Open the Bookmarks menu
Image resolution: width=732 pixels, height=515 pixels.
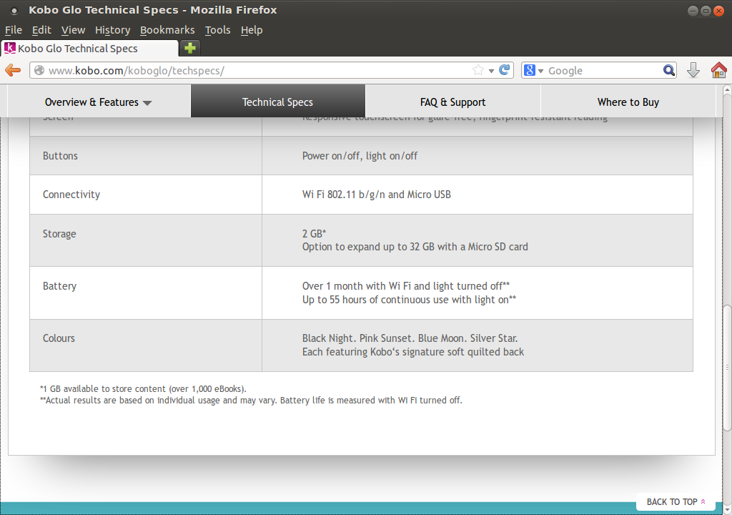pyautogui.click(x=167, y=30)
